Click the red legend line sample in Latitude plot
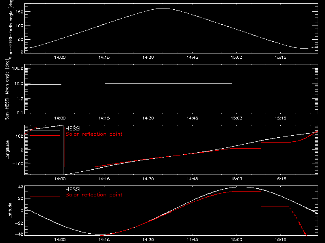The height and width of the screenshot is (243, 325). pos(45,196)
